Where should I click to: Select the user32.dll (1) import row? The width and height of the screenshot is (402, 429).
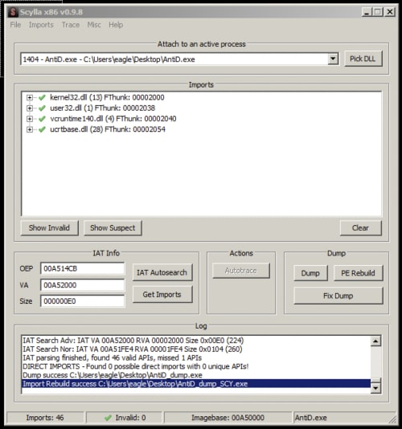[102, 108]
